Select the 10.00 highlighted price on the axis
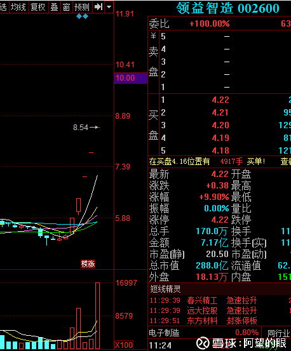 pyautogui.click(x=131, y=78)
